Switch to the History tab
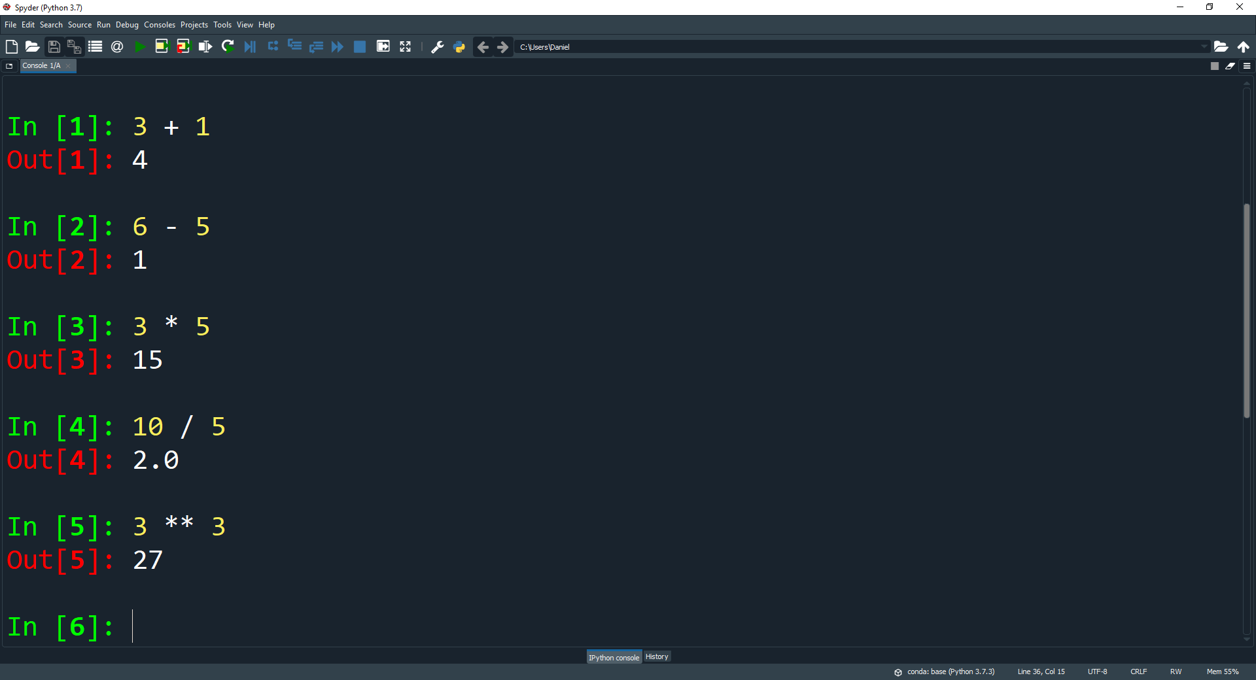This screenshot has width=1256, height=680. (x=657, y=656)
